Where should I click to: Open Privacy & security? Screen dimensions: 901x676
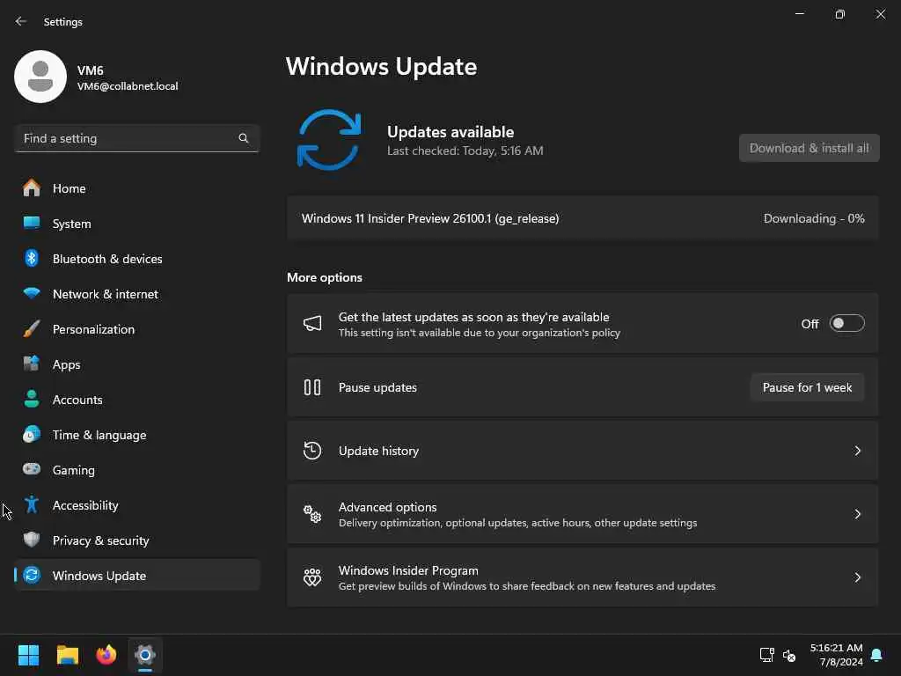point(136,540)
